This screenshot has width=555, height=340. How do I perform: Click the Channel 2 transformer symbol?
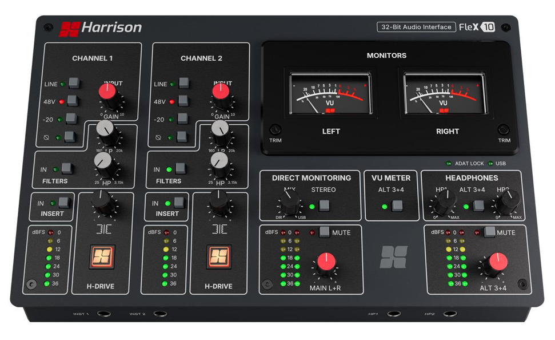pos(219,230)
